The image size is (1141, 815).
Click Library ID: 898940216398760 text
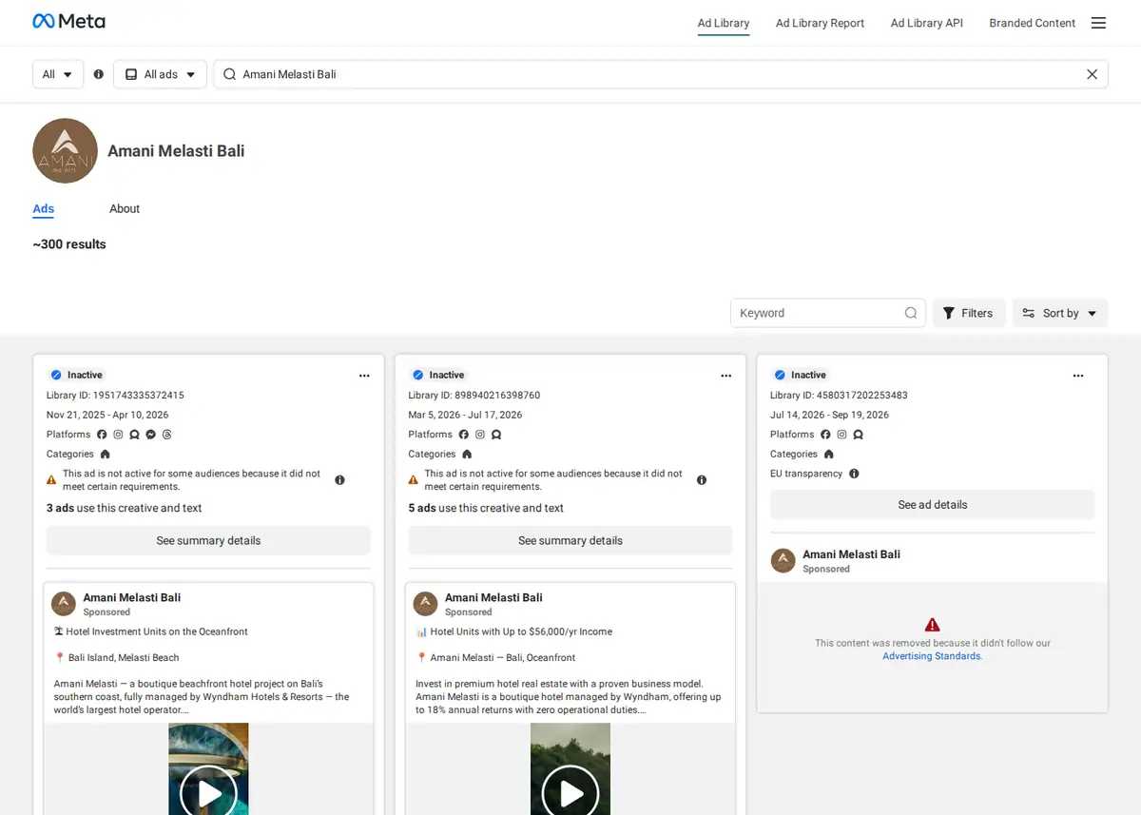click(474, 395)
